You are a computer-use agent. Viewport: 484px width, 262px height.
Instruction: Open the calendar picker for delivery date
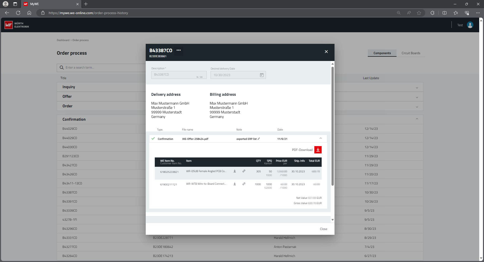pos(262,75)
